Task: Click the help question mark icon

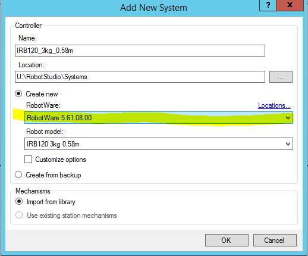Action: coord(268,5)
